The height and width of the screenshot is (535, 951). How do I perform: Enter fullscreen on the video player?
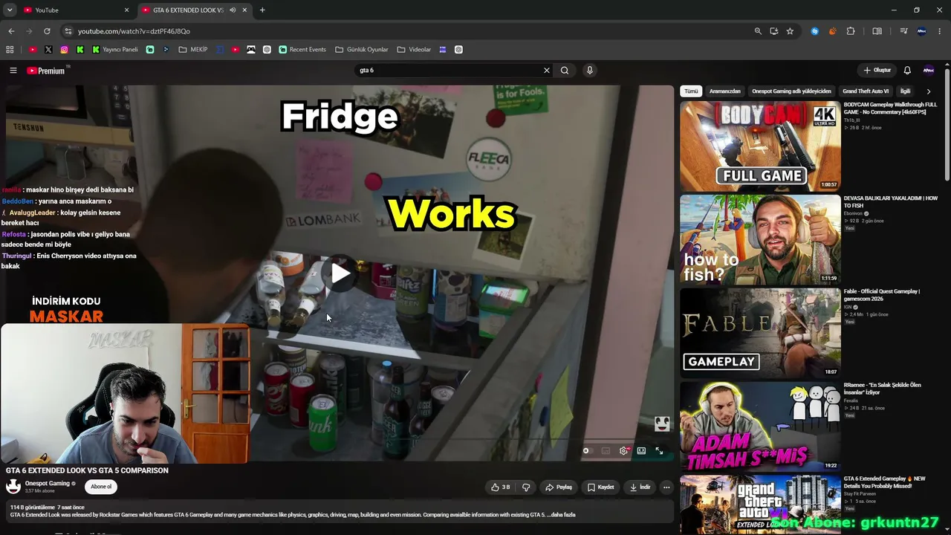pos(659,451)
